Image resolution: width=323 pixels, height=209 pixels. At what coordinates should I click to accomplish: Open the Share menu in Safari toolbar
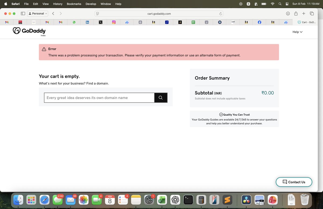tap(296, 13)
